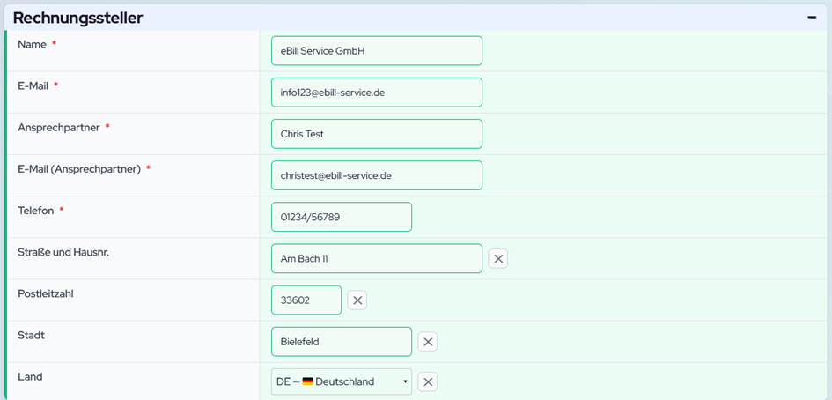Click the Land label text
The height and width of the screenshot is (400, 832).
click(x=30, y=376)
